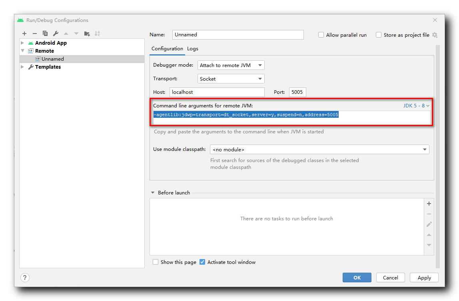
Task: Click the Templates wrench icon in the tree
Action: [31, 67]
